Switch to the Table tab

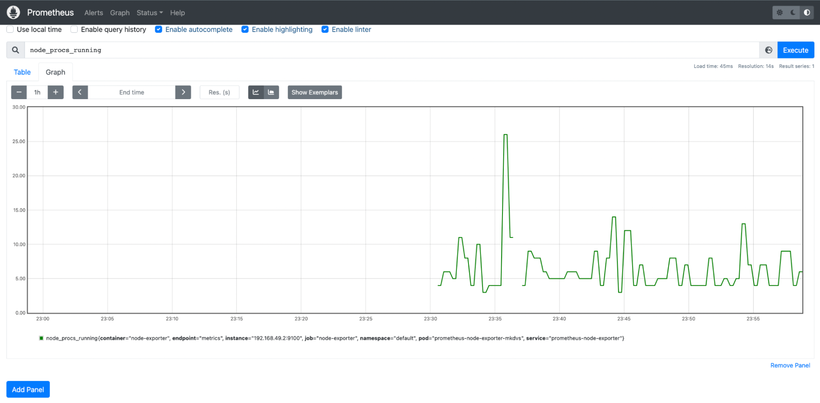pos(22,72)
